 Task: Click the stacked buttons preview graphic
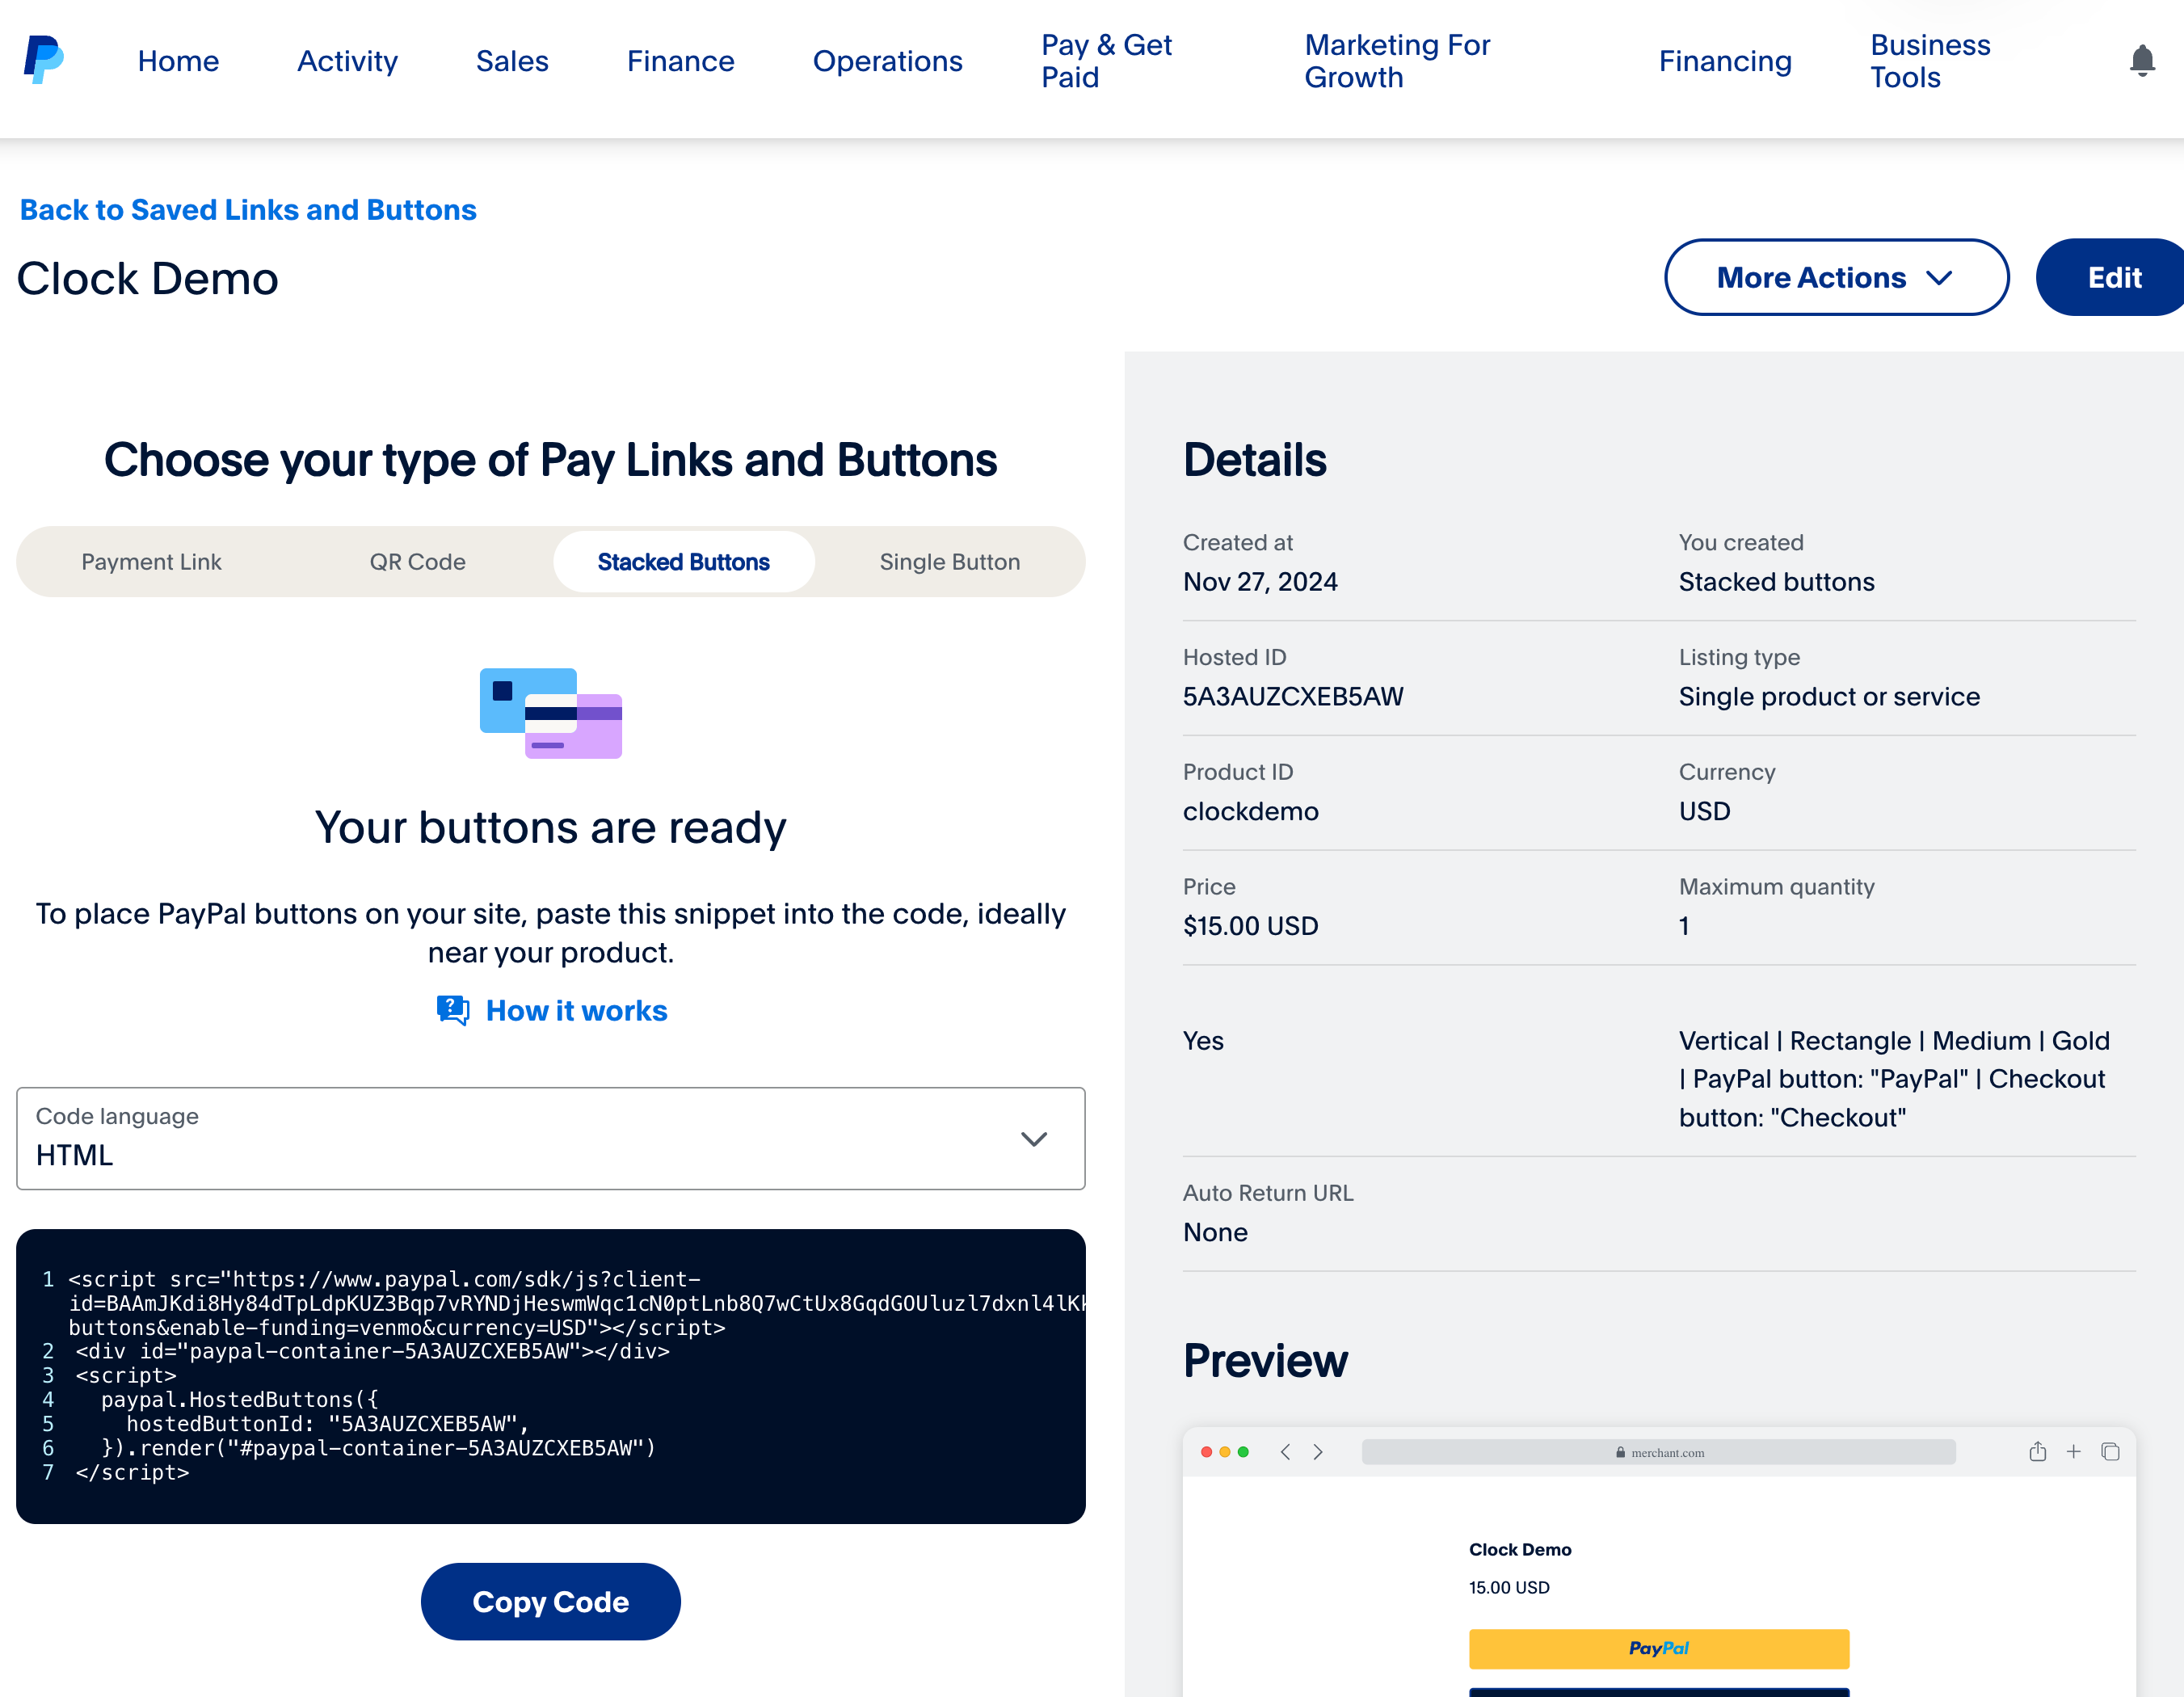click(549, 713)
